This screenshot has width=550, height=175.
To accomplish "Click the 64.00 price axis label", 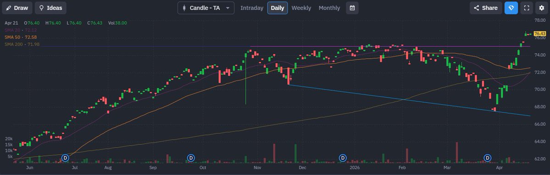I will pyautogui.click(x=540, y=142).
